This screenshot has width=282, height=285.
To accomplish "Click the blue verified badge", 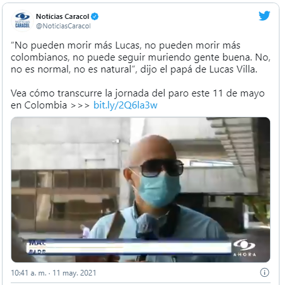I will [95, 16].
